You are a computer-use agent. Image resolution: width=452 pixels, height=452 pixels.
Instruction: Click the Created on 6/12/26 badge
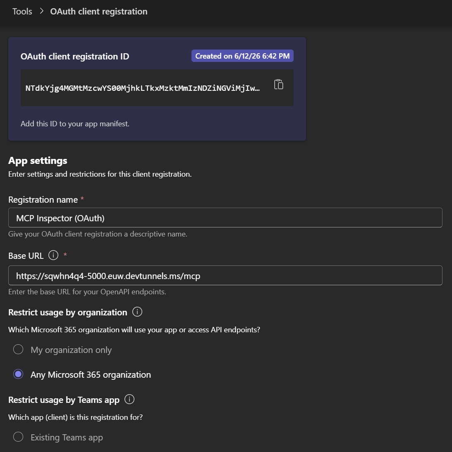pyautogui.click(x=242, y=56)
